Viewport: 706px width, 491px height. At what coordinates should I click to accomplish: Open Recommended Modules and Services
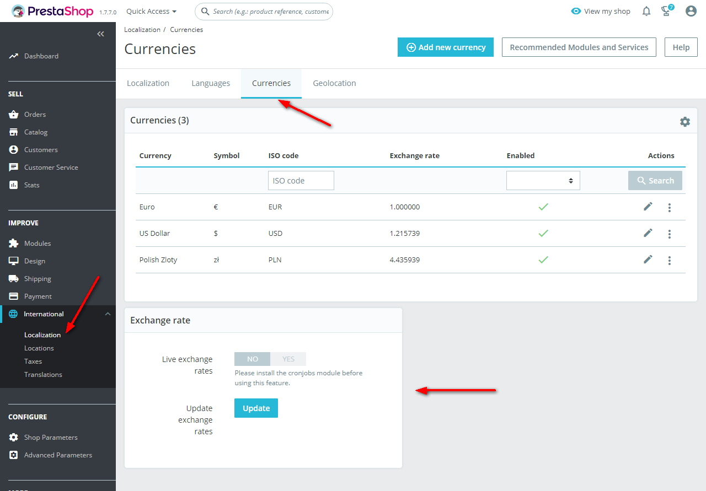(x=579, y=47)
